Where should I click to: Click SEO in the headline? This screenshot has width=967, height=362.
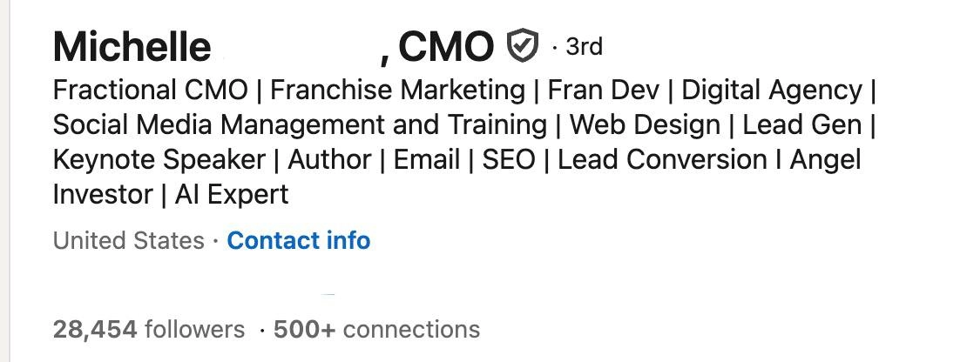coord(509,161)
